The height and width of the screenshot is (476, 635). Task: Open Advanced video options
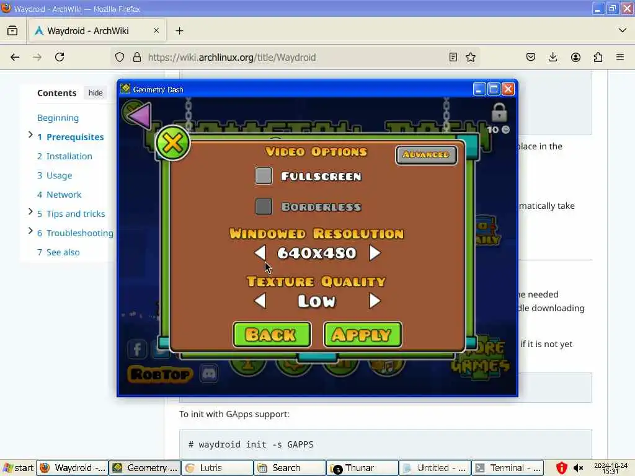click(x=426, y=154)
